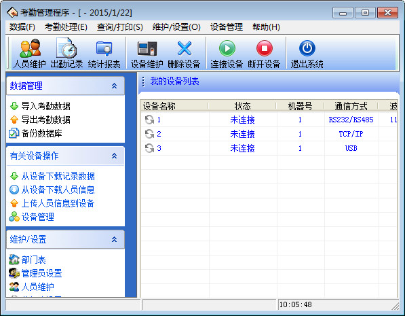Open the 考勤处理(E) menu
This screenshot has height=316, width=405.
point(66,27)
